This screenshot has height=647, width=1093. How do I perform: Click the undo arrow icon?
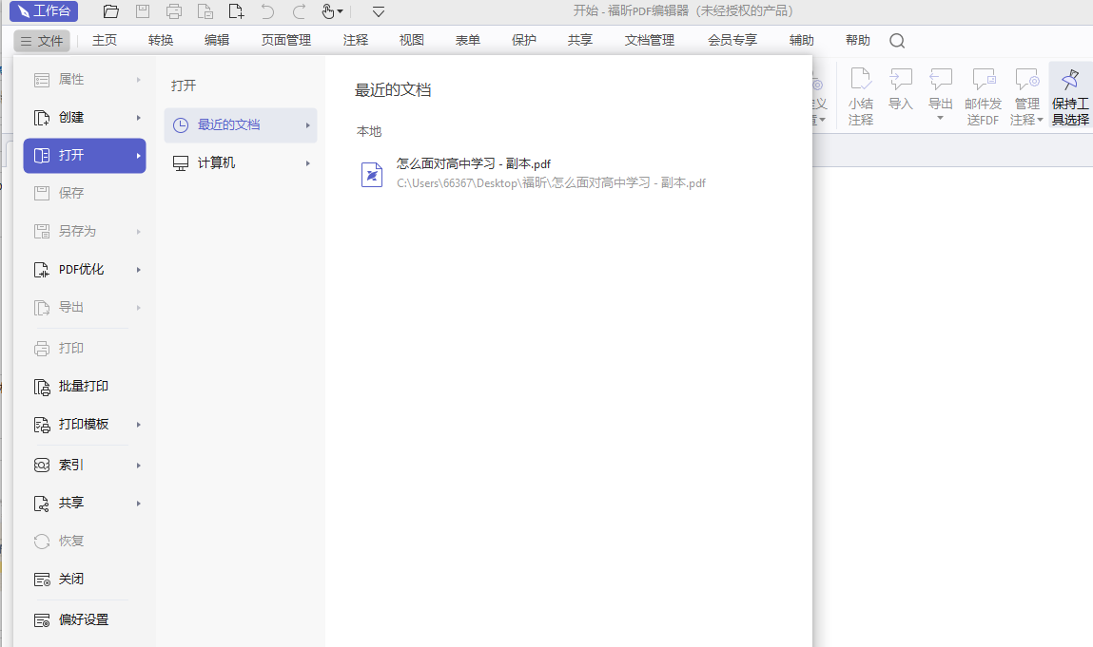267,11
